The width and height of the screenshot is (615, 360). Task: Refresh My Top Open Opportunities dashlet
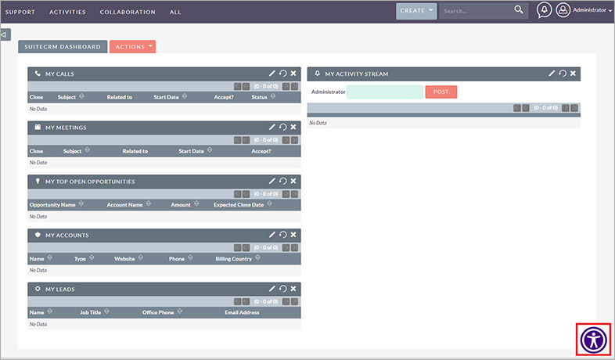282,182
